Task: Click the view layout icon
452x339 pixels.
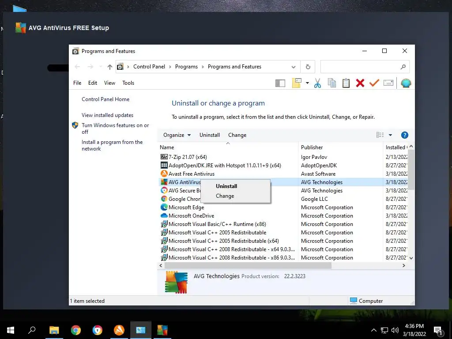Action: pos(380,135)
